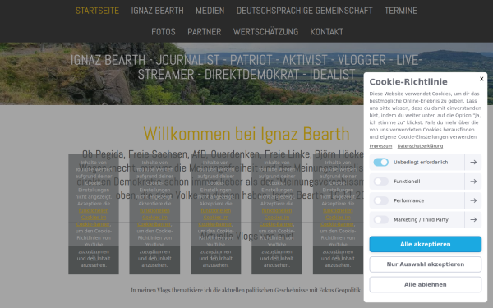Image resolution: width=493 pixels, height=308 pixels.
Task: Click the Funktionell label text
Action: tap(407, 182)
